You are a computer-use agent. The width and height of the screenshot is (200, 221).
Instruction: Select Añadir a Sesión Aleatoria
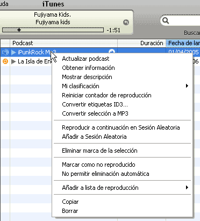(122, 137)
